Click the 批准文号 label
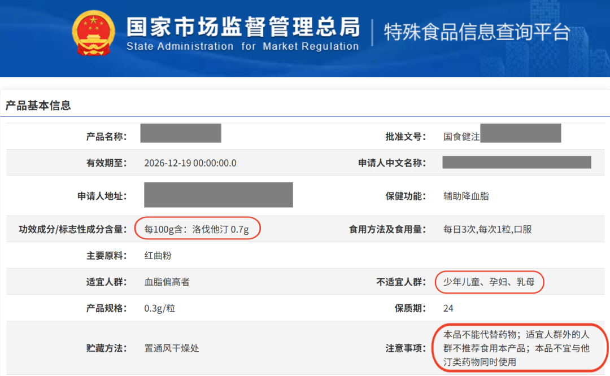 406,137
